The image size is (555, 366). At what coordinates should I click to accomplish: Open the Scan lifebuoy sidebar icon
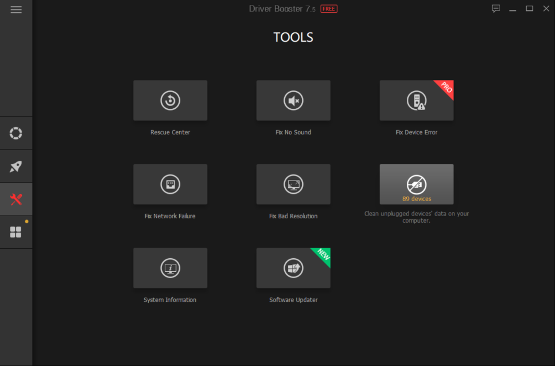tap(16, 133)
